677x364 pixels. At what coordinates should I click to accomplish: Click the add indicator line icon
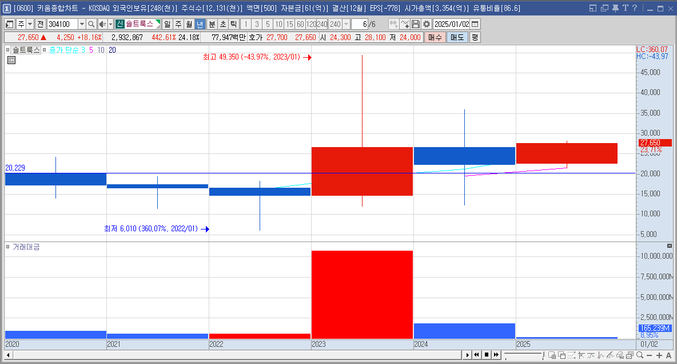[405, 24]
